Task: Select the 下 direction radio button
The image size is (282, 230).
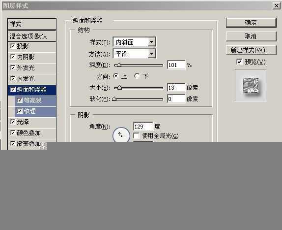Action: click(137, 76)
